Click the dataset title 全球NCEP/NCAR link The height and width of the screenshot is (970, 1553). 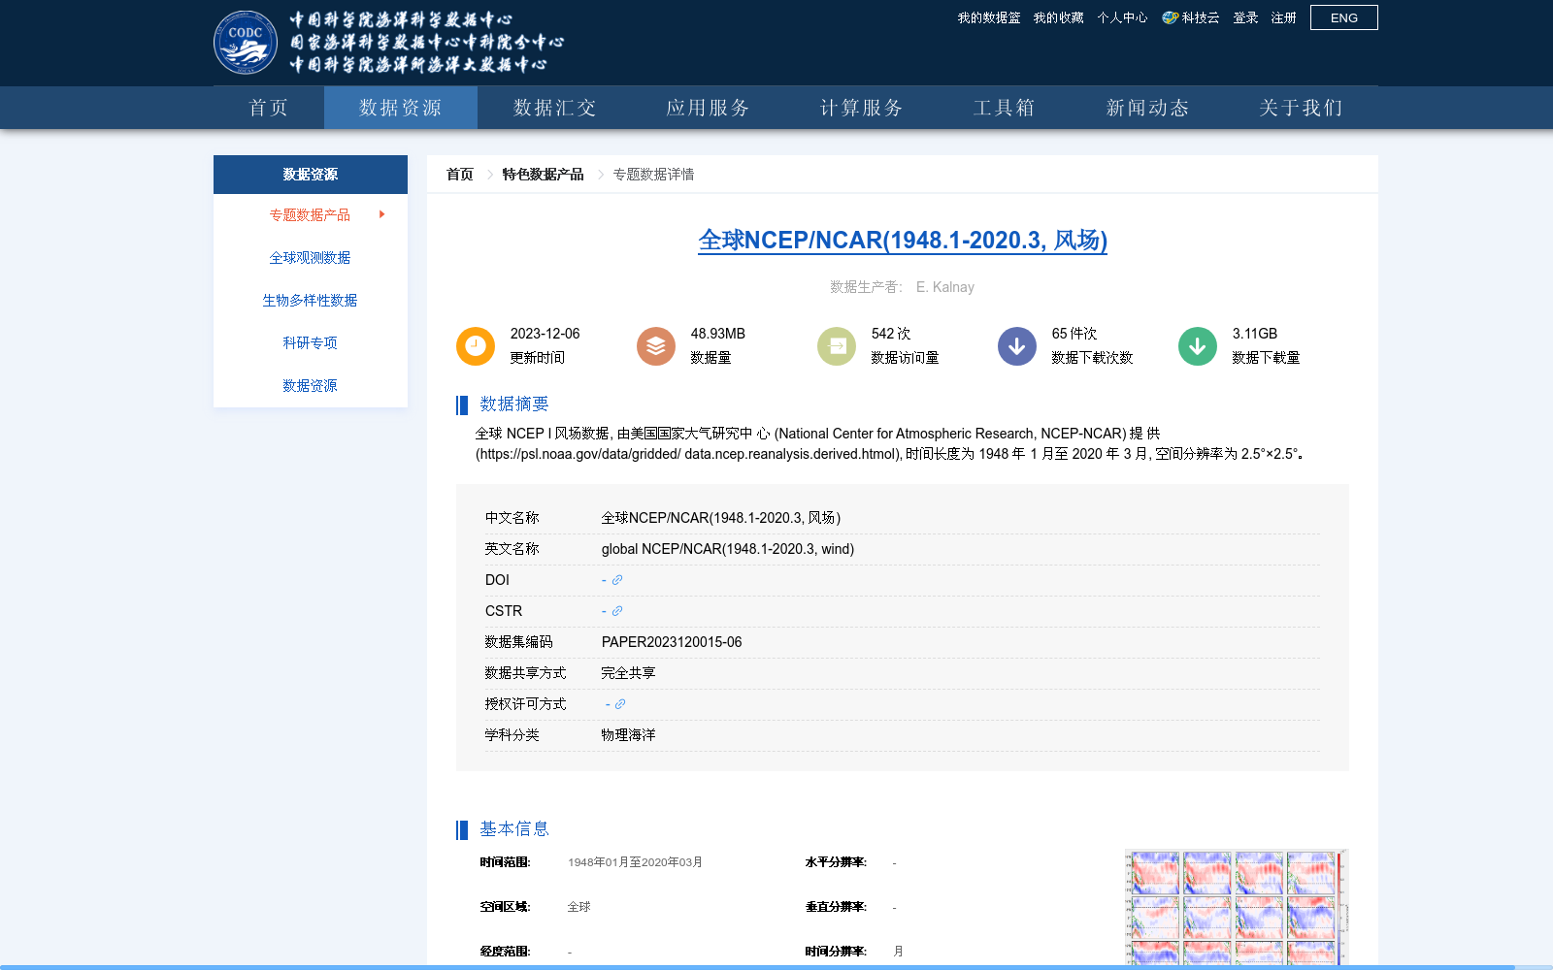903,240
